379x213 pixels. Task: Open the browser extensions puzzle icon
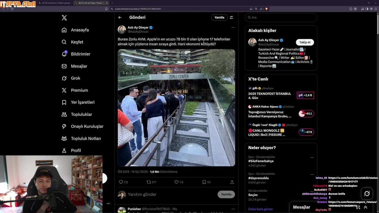[351, 9]
